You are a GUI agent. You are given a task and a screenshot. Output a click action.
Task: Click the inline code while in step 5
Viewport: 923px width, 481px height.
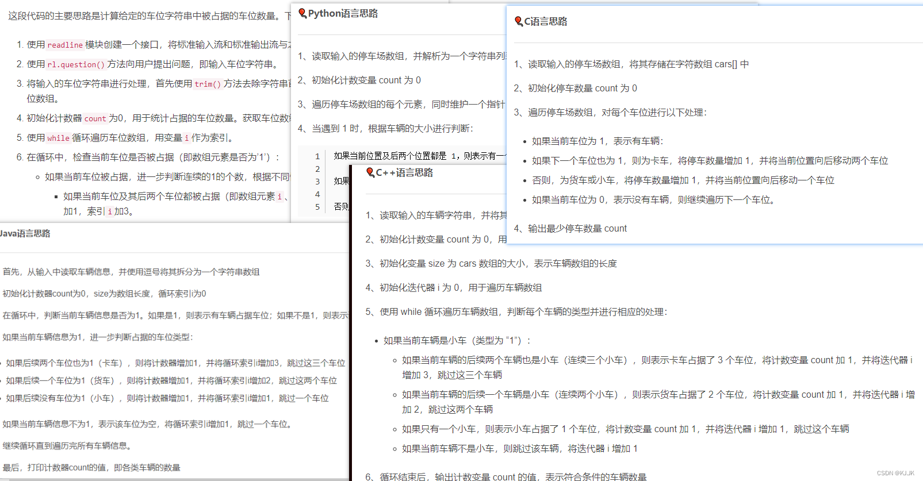point(58,138)
